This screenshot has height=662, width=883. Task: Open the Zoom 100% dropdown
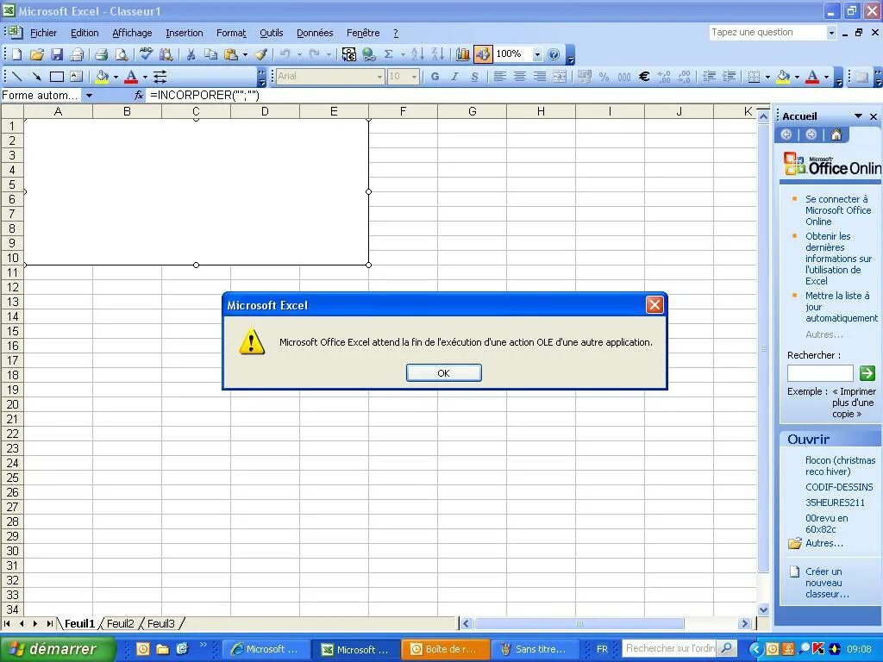tap(537, 54)
